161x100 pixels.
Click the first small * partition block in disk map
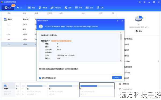(18, 90)
